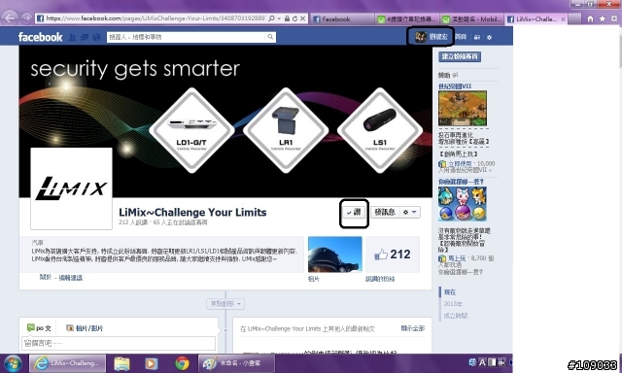Open File Explorer from the taskbar
The height and width of the screenshot is (373, 622).
point(121,363)
